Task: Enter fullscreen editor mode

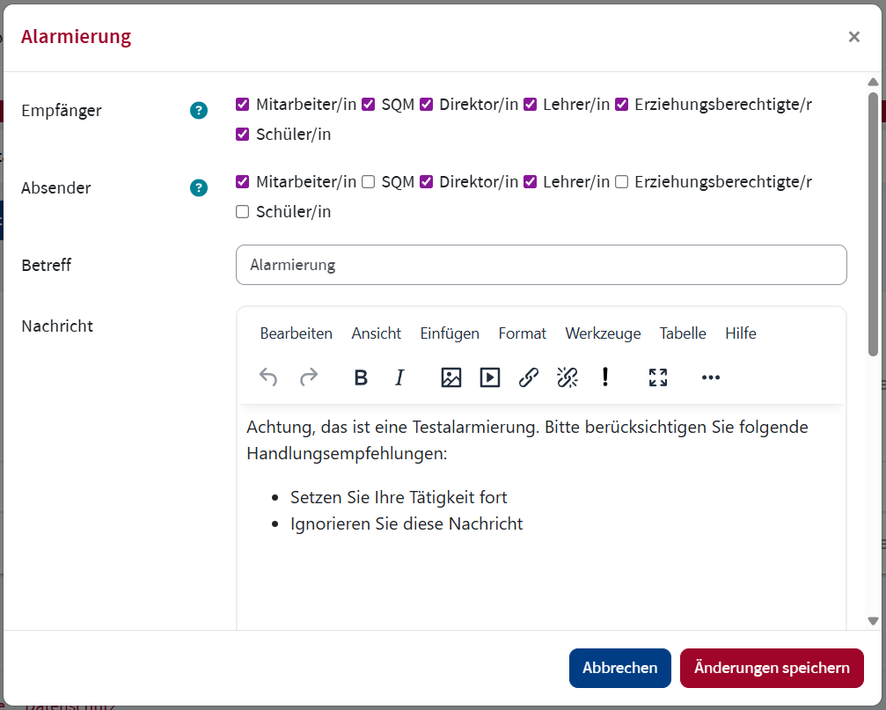Action: [x=658, y=377]
